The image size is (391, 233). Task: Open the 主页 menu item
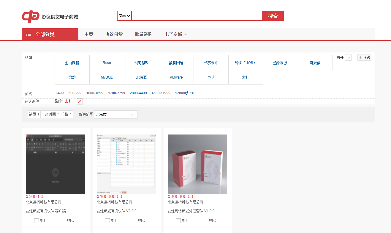point(88,34)
